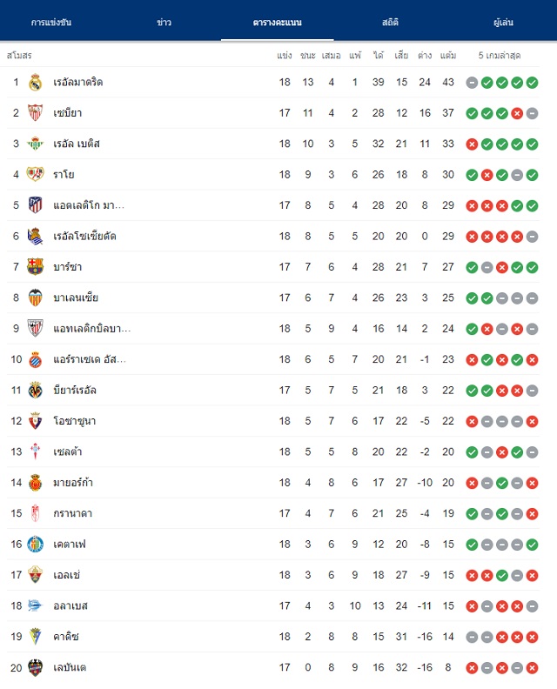Click Sevilla's red loss mark
Screen dimensions: 557x689
pos(517,113)
